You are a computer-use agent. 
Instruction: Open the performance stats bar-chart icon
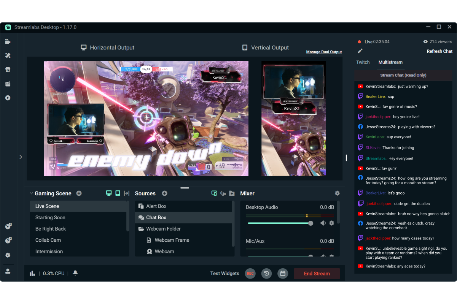pyautogui.click(x=32, y=273)
